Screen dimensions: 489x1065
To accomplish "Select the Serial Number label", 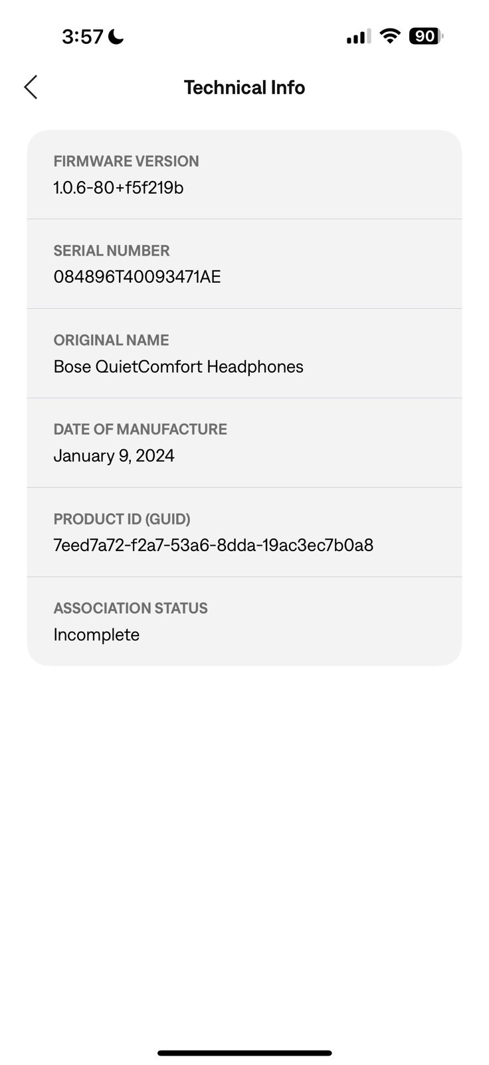I will pos(112,250).
